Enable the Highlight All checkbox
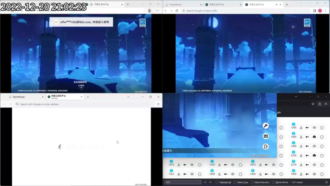The width and height of the screenshot is (330, 186). [x=217, y=182]
